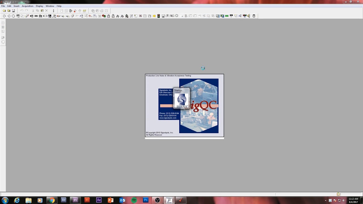363x204 pixels.
Task: Click the scissors cut icon
Action: coord(33,11)
